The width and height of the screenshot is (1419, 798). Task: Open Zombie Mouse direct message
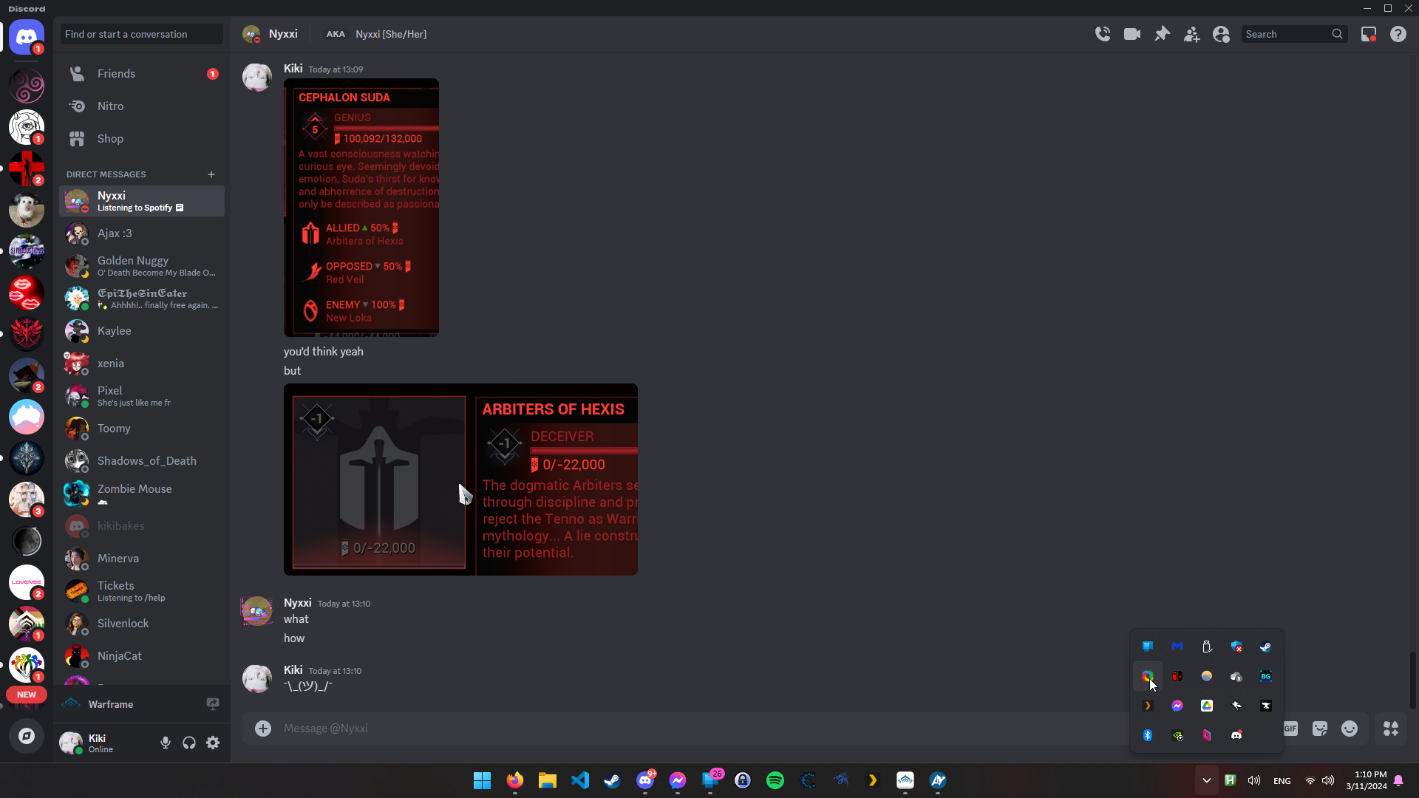142,494
